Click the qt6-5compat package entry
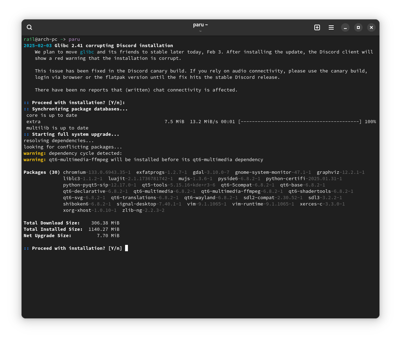 (247, 185)
